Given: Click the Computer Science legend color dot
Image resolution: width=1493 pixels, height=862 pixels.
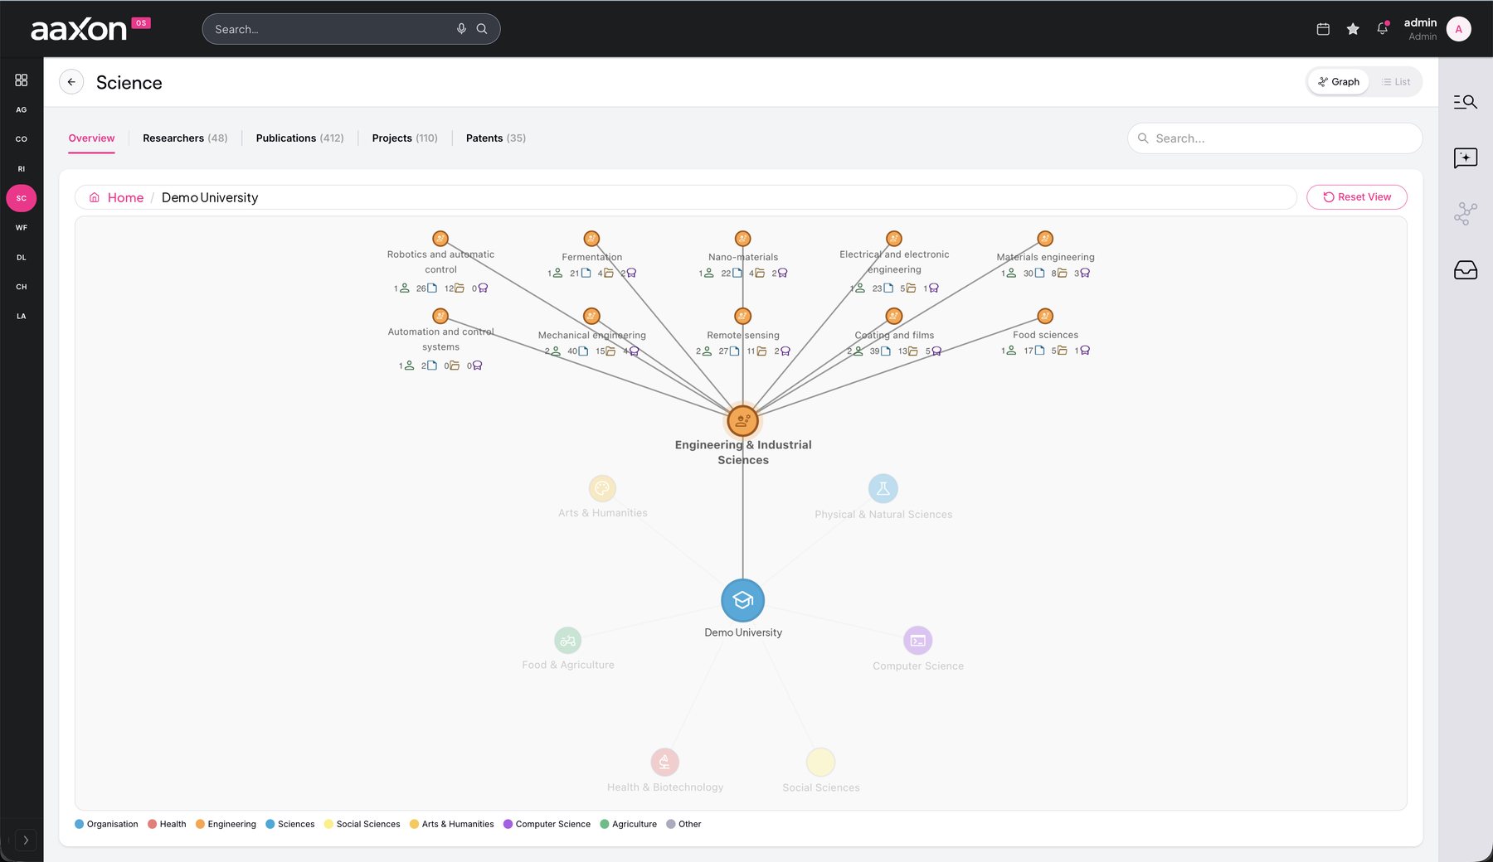Looking at the screenshot, I should pyautogui.click(x=508, y=824).
